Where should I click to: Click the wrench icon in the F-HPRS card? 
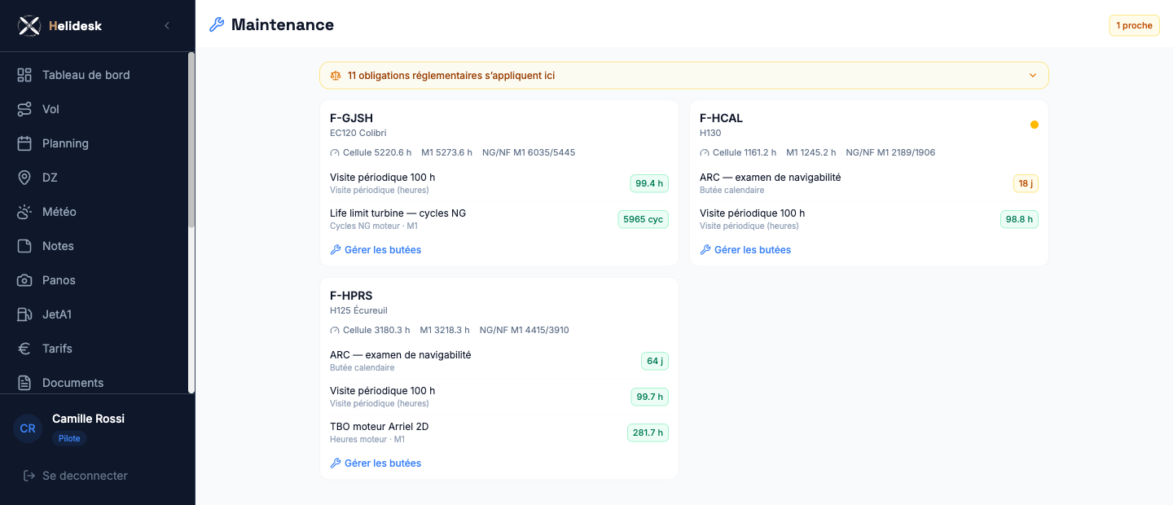(x=335, y=463)
